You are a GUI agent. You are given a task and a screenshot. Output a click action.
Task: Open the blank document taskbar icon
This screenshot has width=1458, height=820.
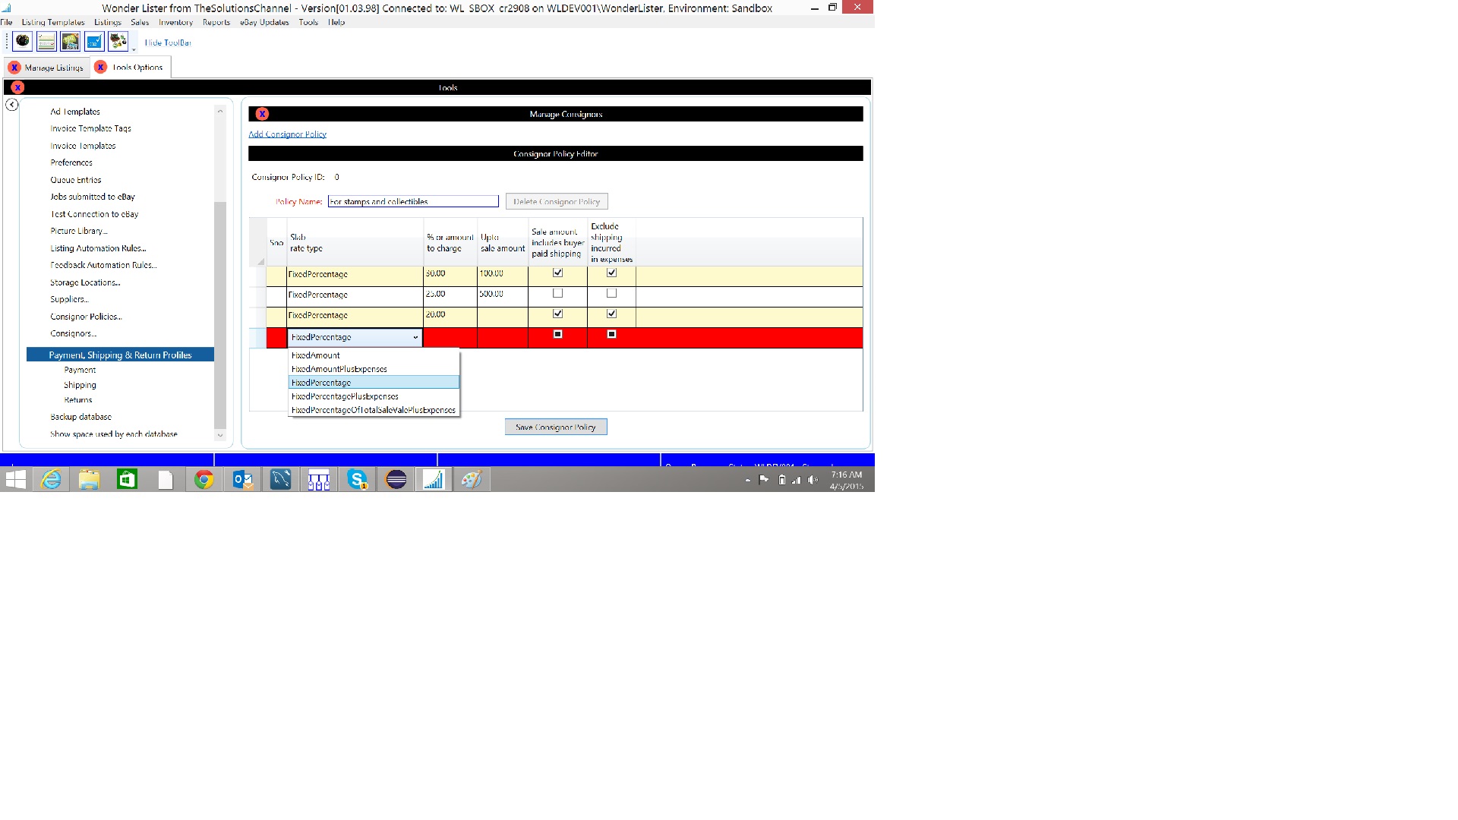166,479
